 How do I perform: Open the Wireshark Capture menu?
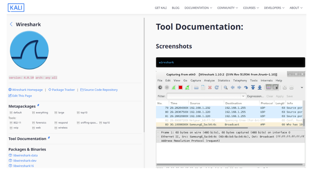[196, 81]
